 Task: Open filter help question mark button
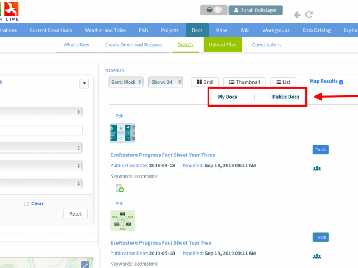[84, 84]
